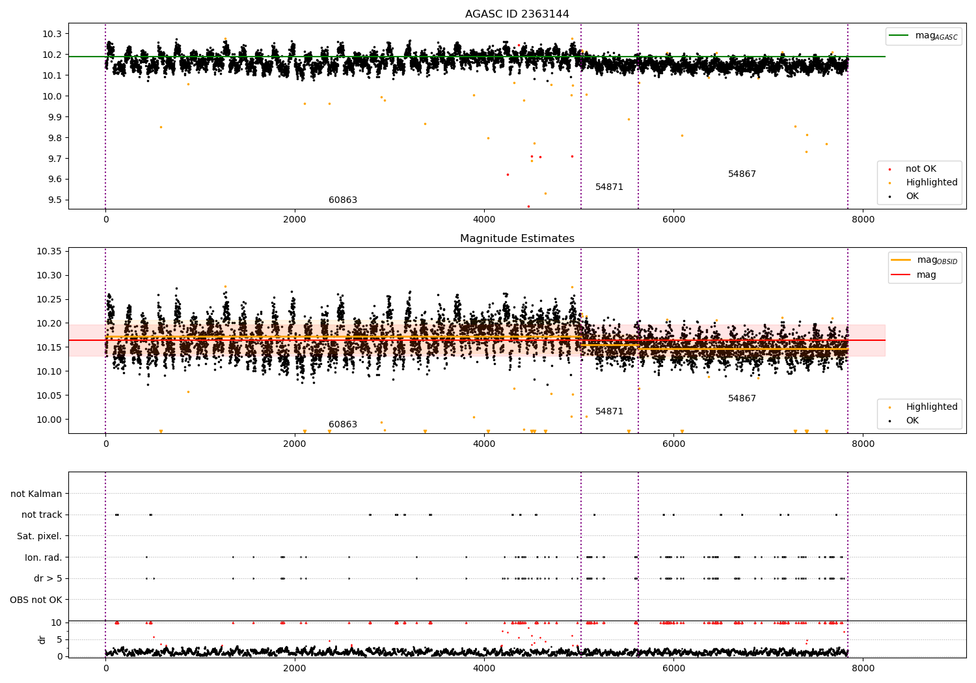976x683 pixels.
Task: Click the 10.25 y-axis tick label
Action: click(49, 299)
